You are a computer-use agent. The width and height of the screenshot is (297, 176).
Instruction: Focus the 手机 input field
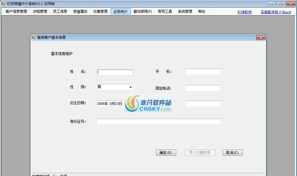(x=203, y=72)
